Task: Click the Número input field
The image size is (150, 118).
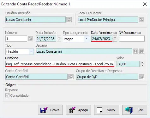Action: [16, 39]
